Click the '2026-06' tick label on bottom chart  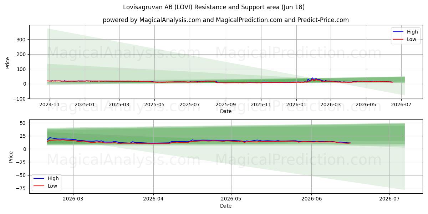click(311, 199)
